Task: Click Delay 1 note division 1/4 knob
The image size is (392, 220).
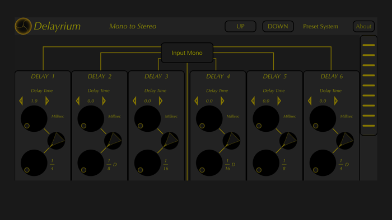Action: 34,162
